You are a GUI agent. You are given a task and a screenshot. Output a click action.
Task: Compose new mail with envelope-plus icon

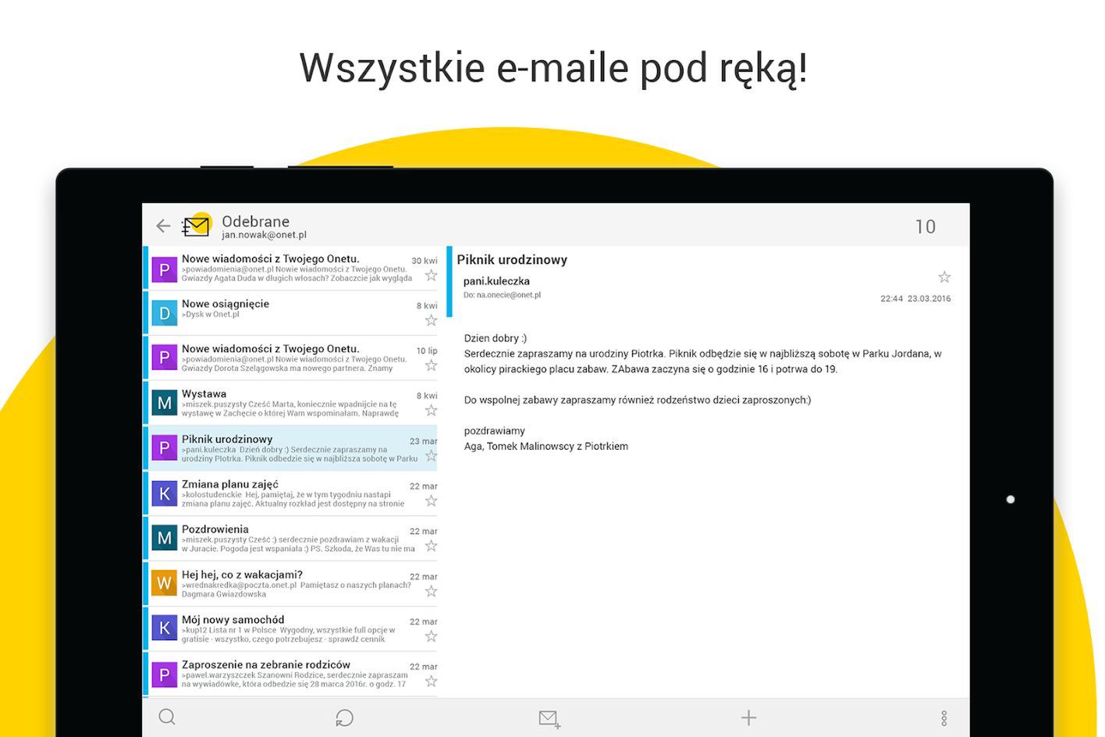(549, 718)
